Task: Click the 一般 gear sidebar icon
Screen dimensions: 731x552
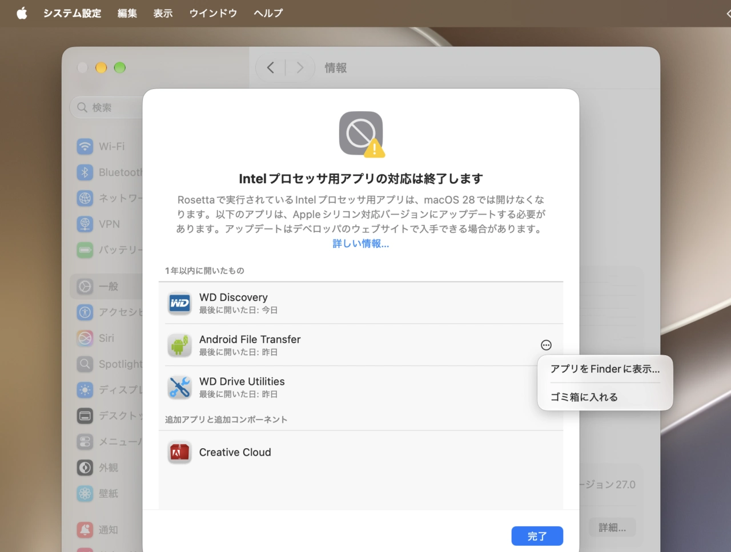Action: (x=85, y=287)
